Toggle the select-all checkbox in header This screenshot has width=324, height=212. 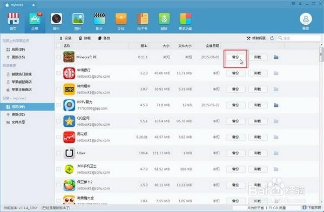[x=58, y=46]
